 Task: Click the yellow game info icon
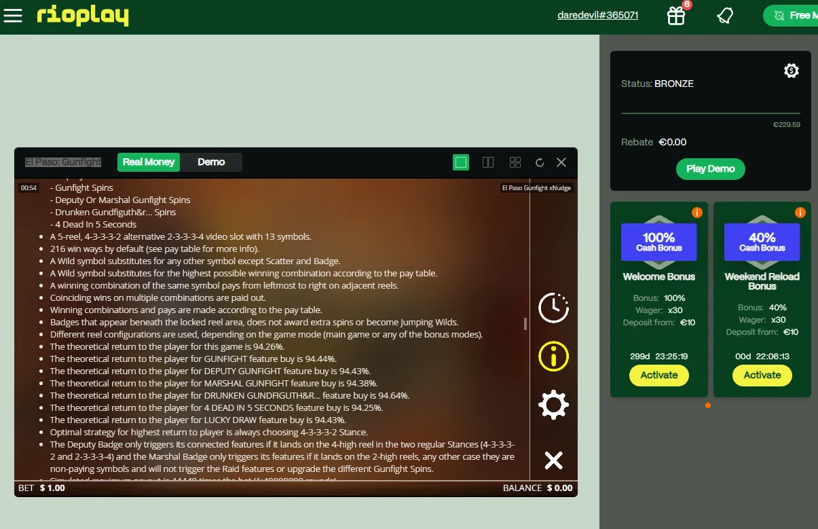[x=553, y=357]
